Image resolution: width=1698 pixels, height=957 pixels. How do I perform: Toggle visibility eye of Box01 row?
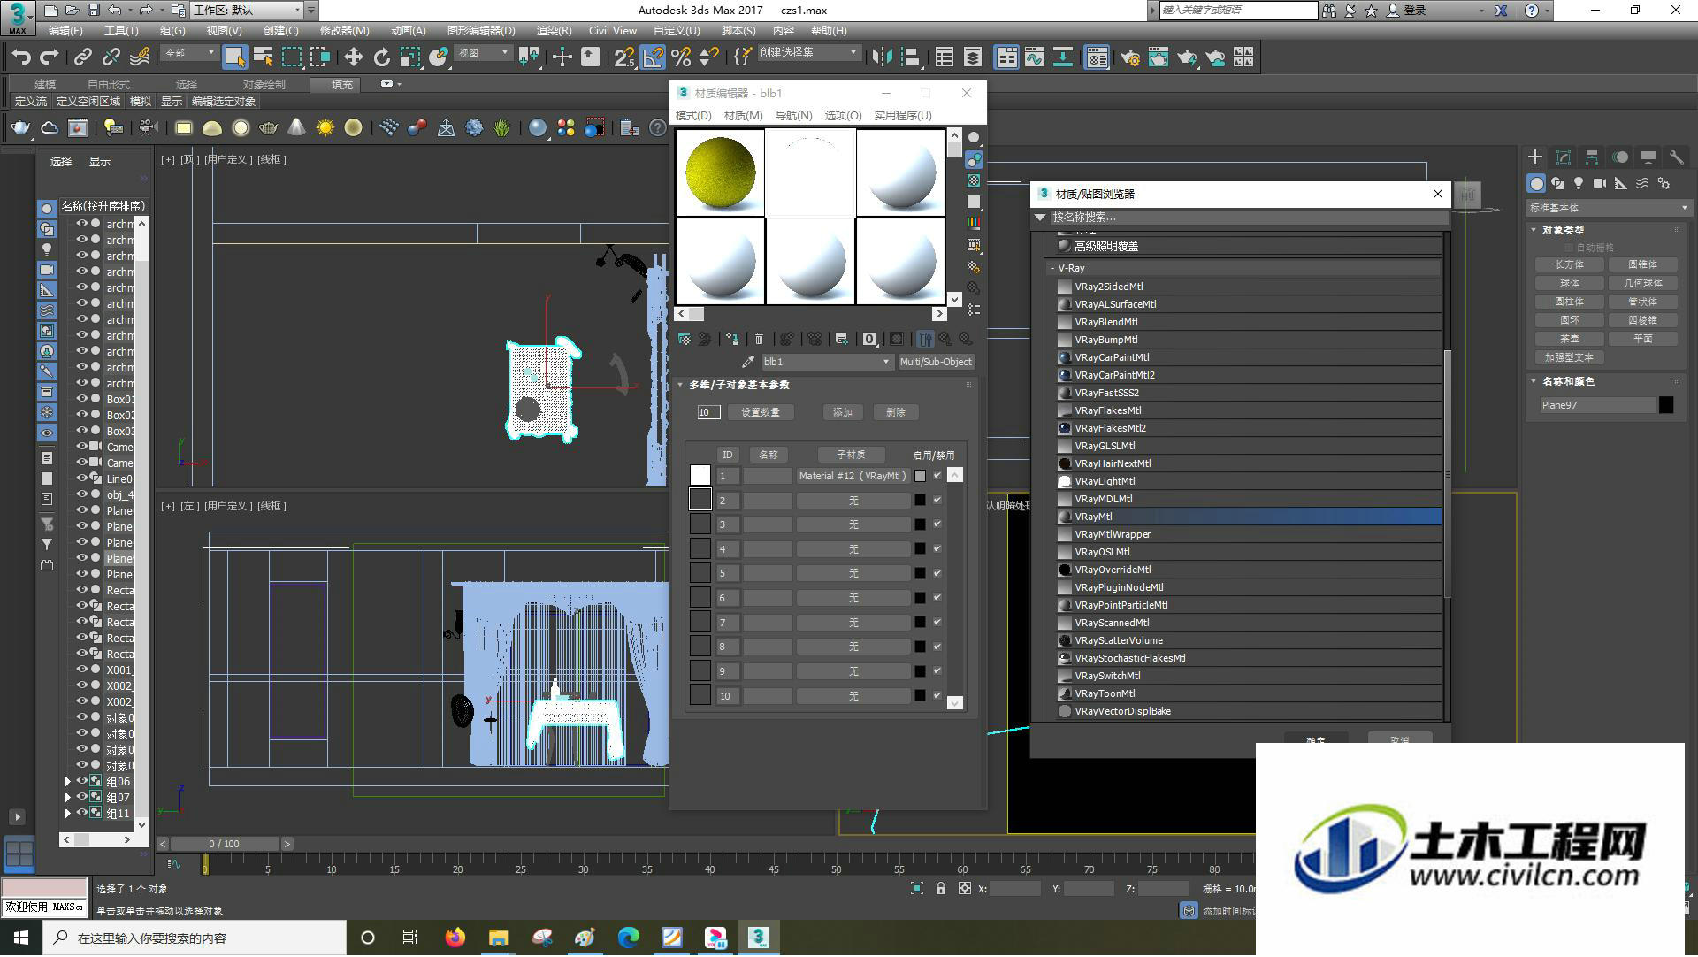(81, 399)
